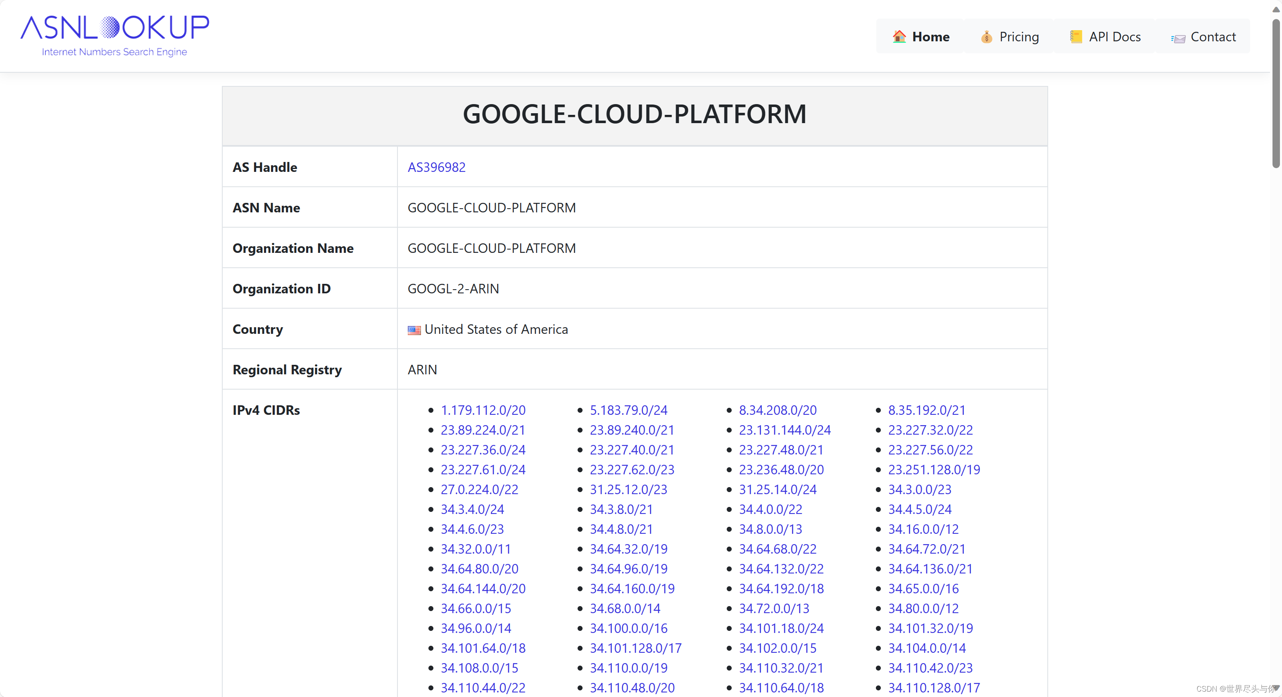Select CIDR 23.251.128.0/19
This screenshot has height=697, width=1282.
point(934,470)
